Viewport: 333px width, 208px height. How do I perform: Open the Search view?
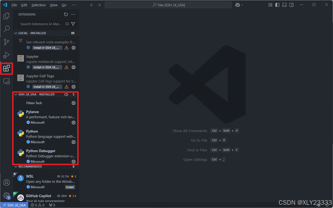(7, 29)
